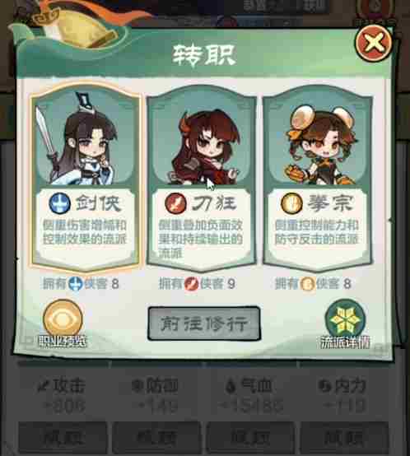The height and width of the screenshot is (456, 410).
Task: Click the red blade icon beside 刀狂
Action: (175, 203)
